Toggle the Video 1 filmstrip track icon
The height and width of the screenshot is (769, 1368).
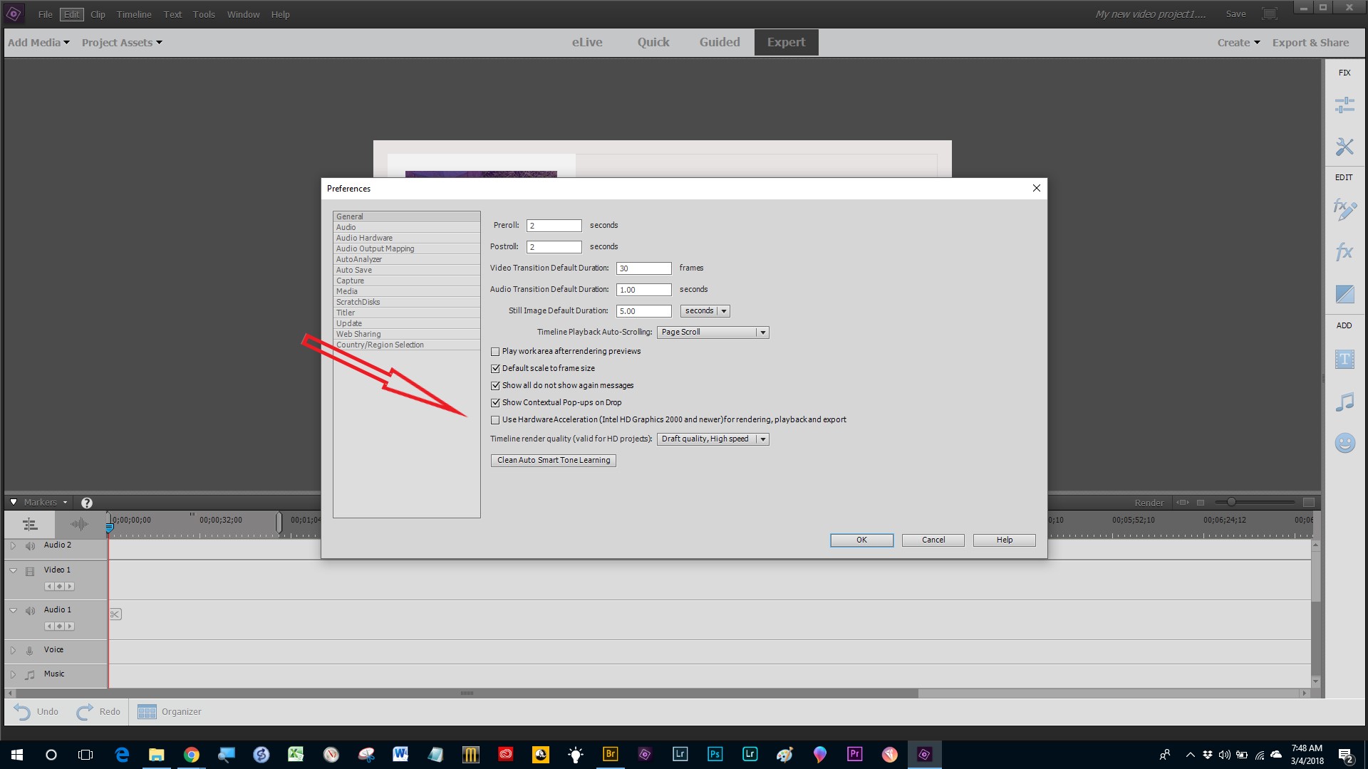pos(30,571)
